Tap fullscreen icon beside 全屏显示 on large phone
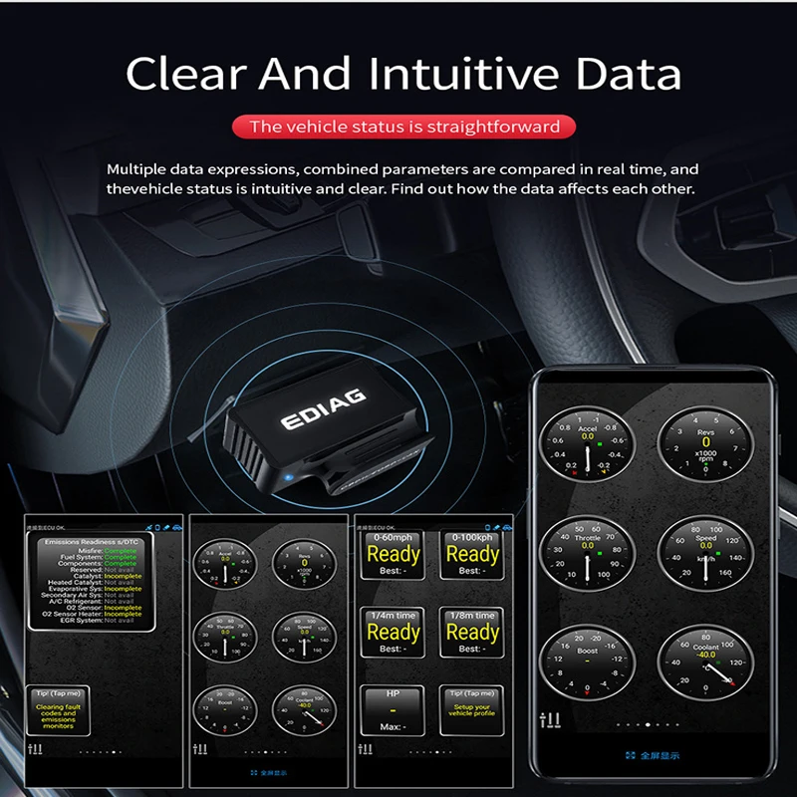797x797 pixels. pyautogui.click(x=631, y=755)
